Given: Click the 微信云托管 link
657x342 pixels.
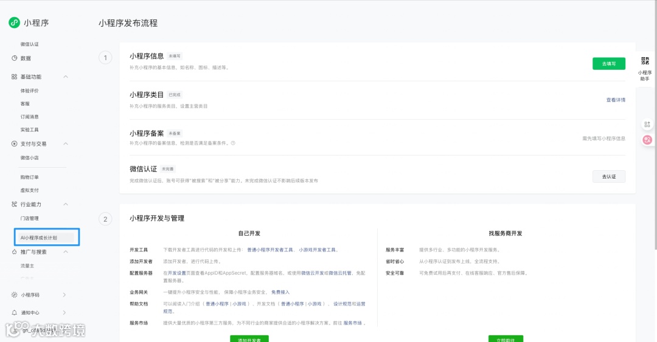Looking at the screenshot, I should tap(340, 273).
